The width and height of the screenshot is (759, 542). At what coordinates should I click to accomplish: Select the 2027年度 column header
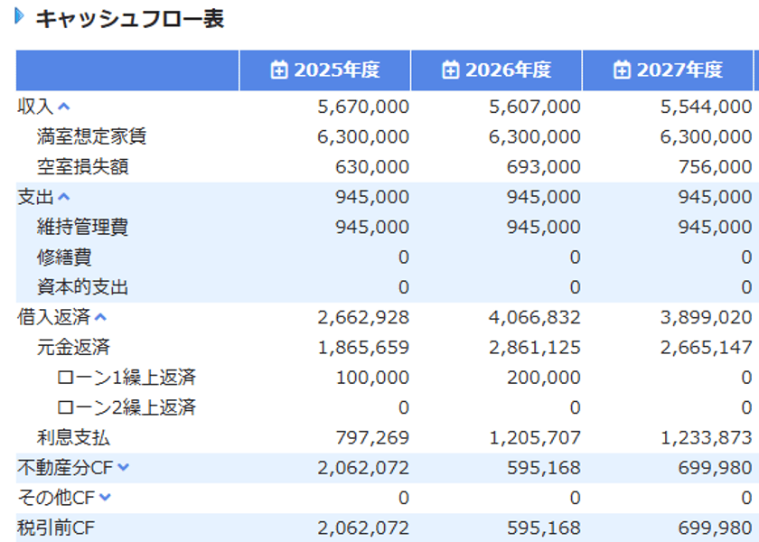point(670,69)
